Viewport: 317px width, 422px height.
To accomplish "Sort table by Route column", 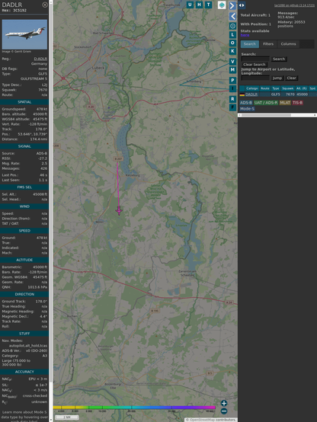I will (265, 88).
